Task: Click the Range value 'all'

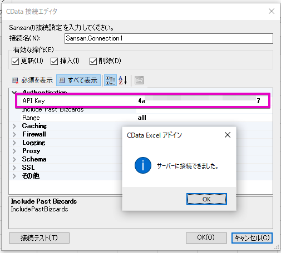Action: [142, 118]
